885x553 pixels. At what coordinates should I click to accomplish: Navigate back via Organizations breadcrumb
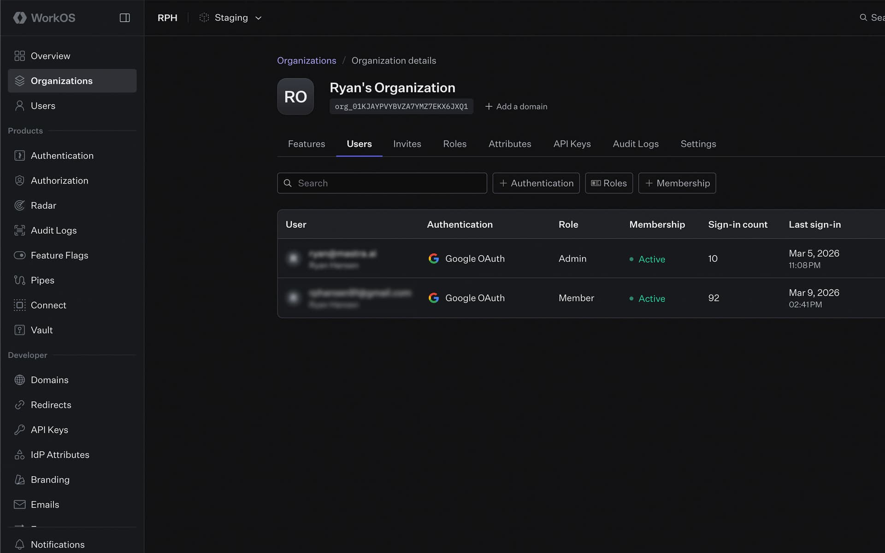pos(307,60)
